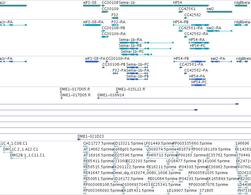Click the Sema-1b gene feature
The image size is (251, 195).
click(146, 6)
